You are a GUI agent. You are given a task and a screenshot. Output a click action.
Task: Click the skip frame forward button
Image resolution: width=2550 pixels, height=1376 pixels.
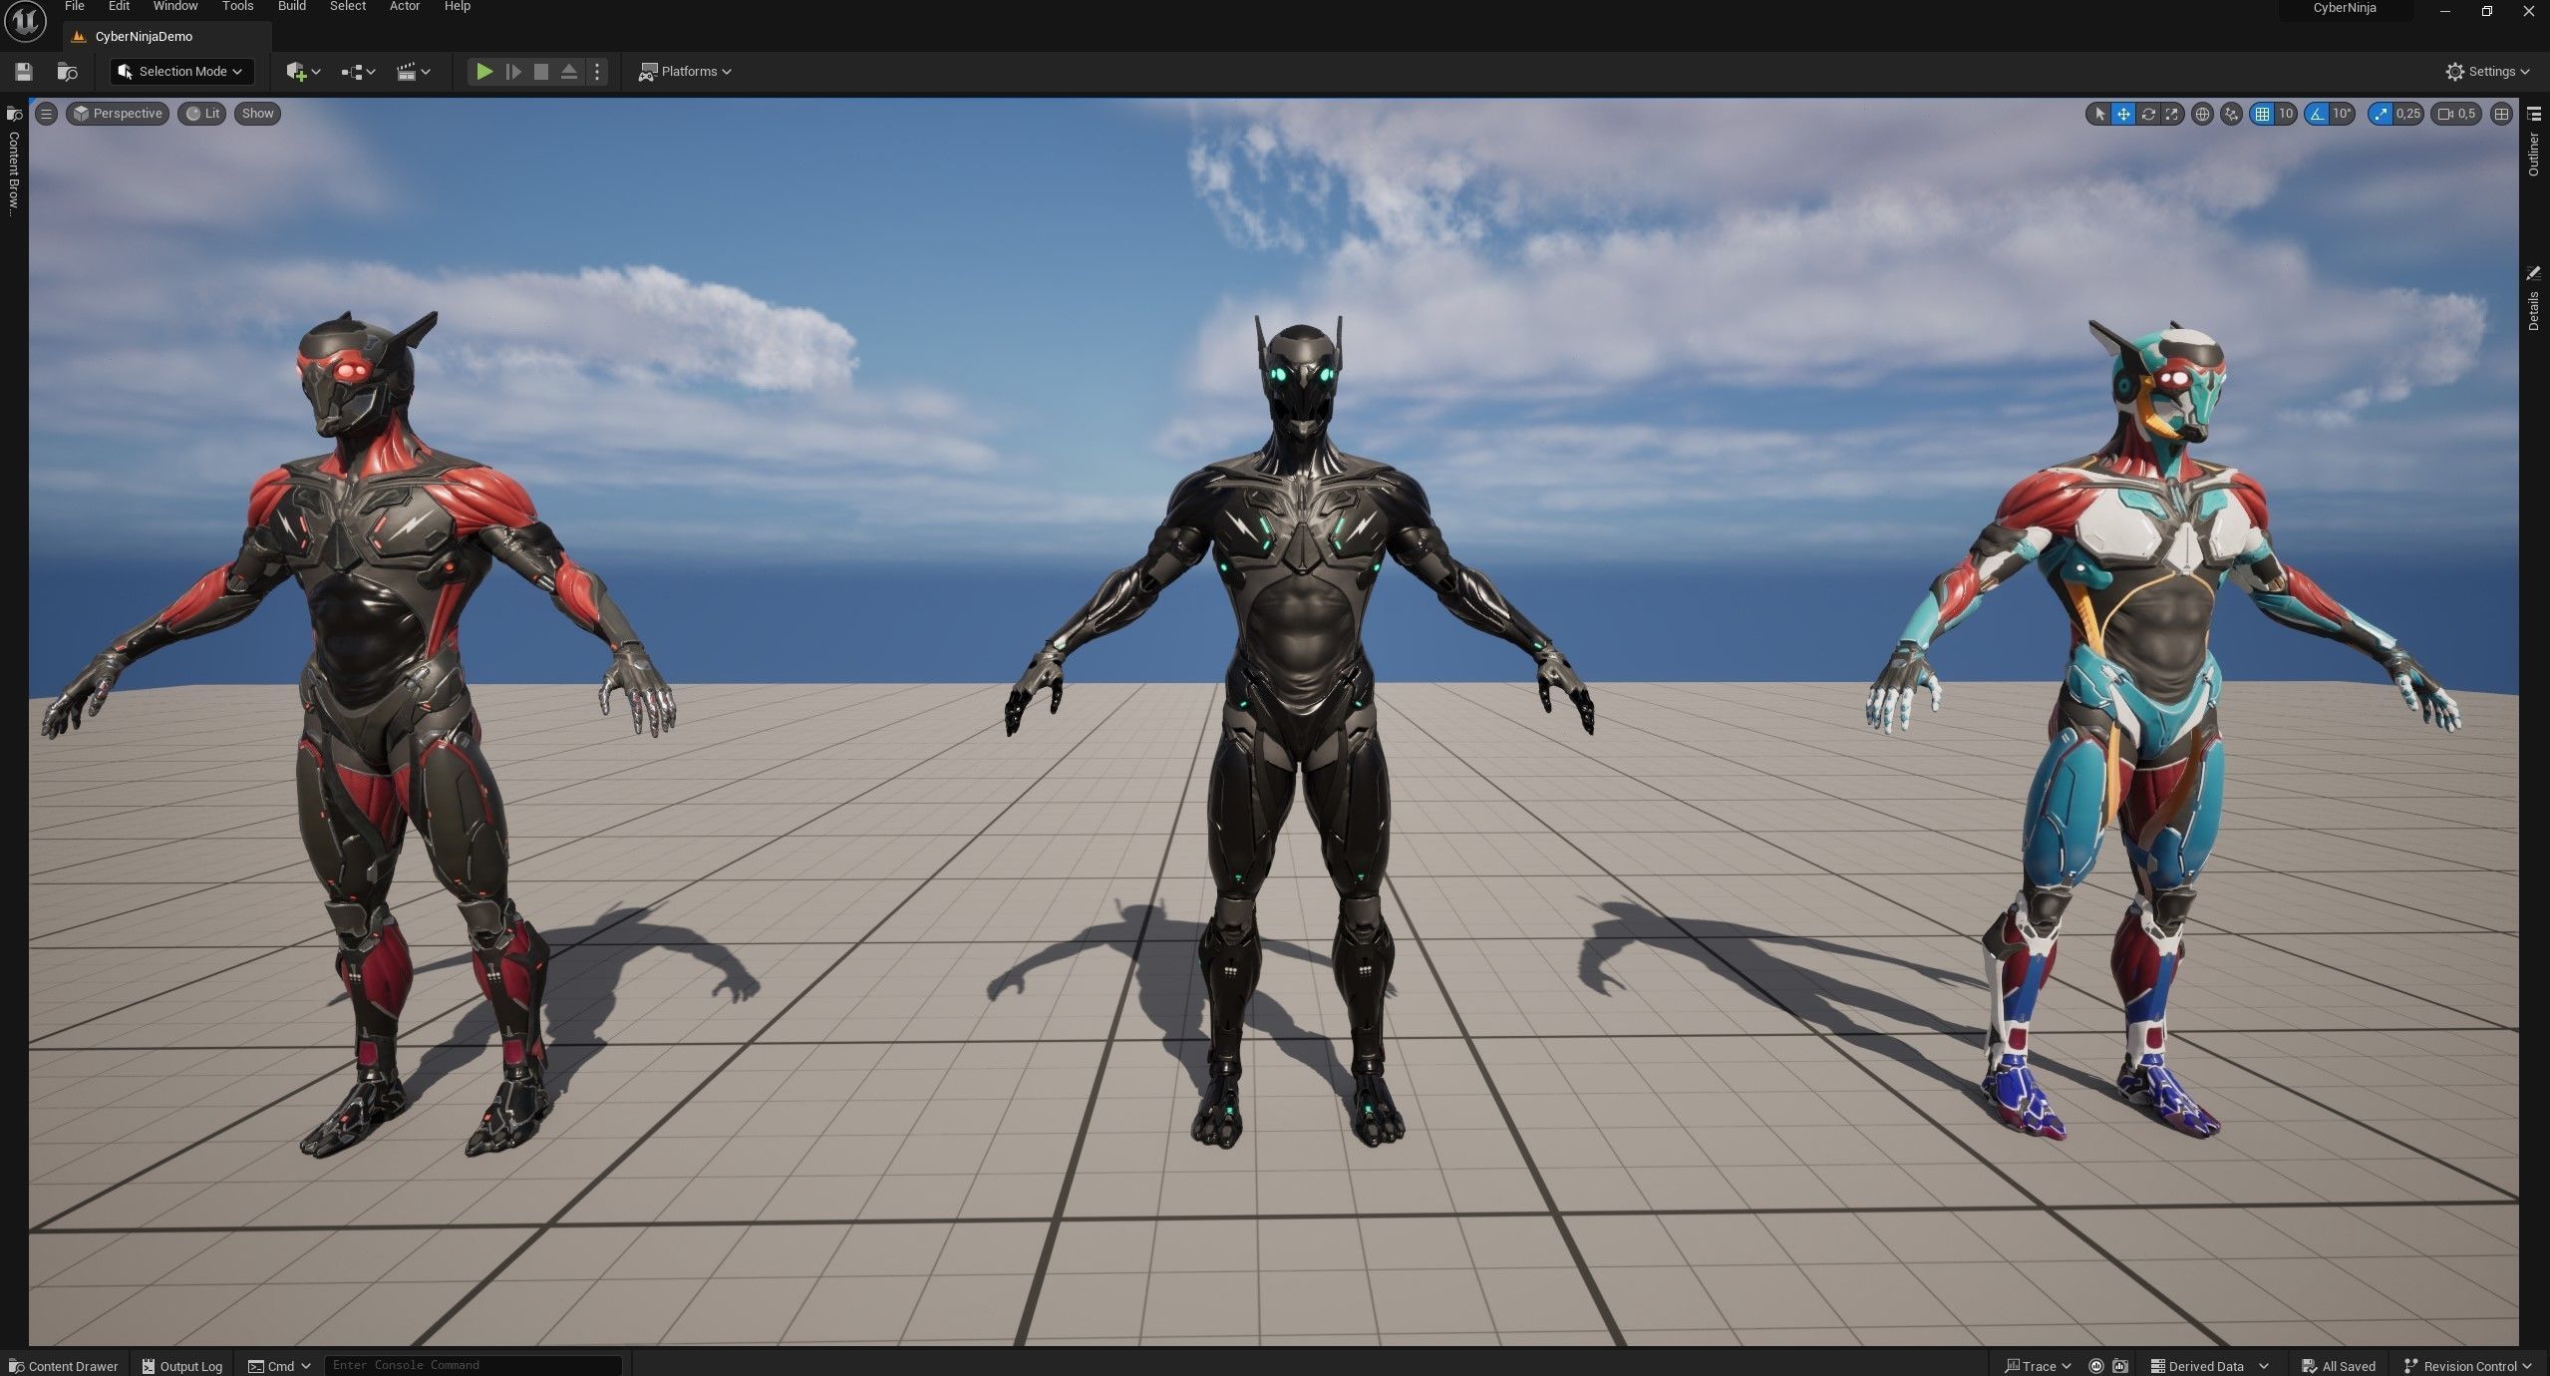(512, 71)
